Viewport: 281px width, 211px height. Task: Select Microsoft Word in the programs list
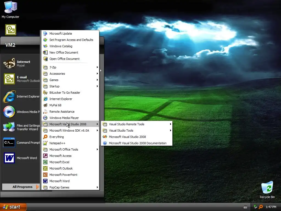[70, 181]
